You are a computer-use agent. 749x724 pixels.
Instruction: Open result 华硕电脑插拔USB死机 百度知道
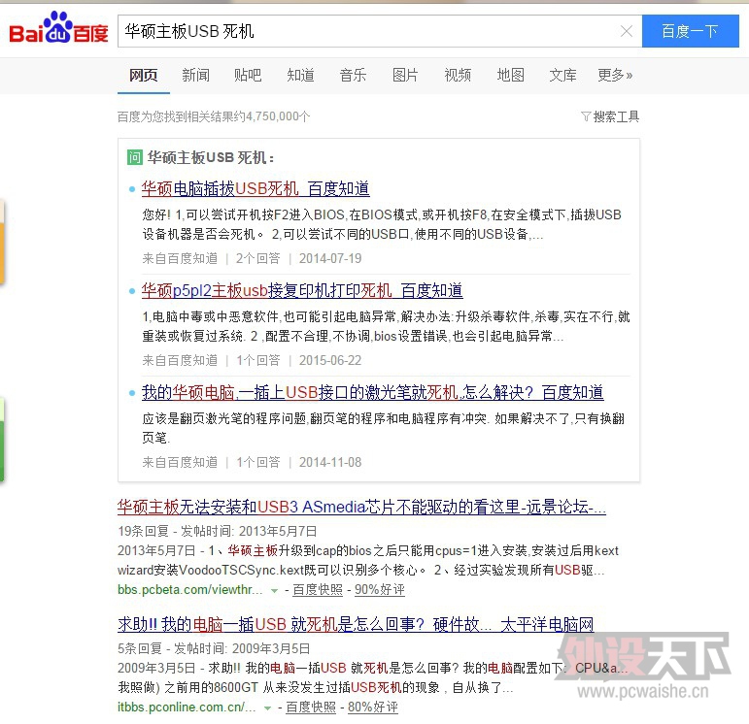(x=255, y=188)
